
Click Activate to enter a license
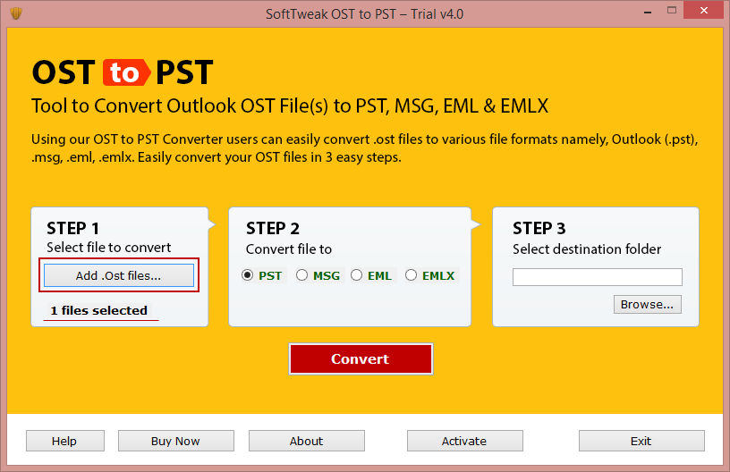(464, 441)
